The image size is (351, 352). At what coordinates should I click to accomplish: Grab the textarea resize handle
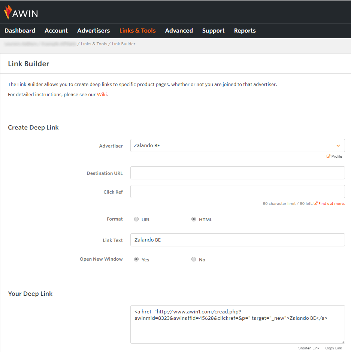tap(343, 342)
